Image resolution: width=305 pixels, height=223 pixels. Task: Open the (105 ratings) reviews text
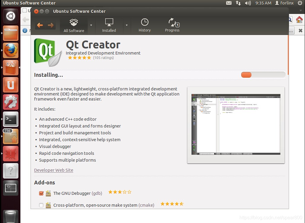click(x=103, y=58)
